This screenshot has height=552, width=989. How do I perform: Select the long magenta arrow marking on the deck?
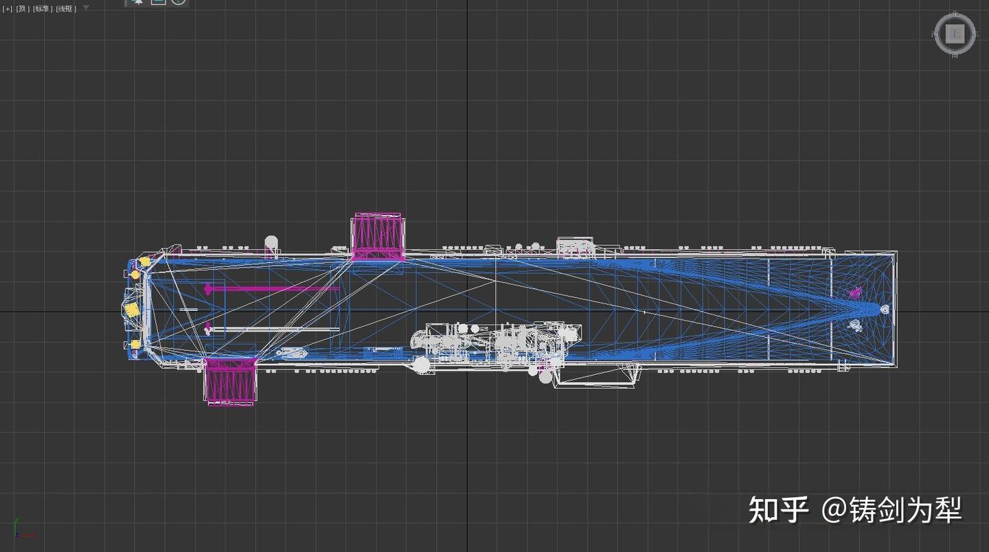click(x=272, y=289)
